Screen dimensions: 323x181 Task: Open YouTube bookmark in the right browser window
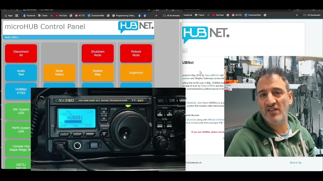pyautogui.click(x=218, y=15)
